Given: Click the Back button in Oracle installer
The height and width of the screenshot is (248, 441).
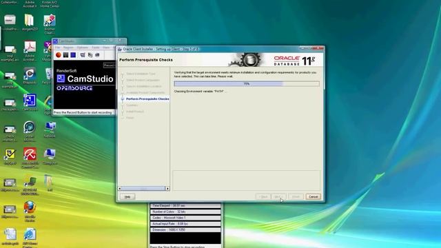Looking at the screenshot, I should click(263, 196).
